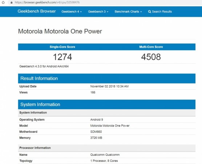
Task: Click the Memory label
Action: tap(25, 138)
